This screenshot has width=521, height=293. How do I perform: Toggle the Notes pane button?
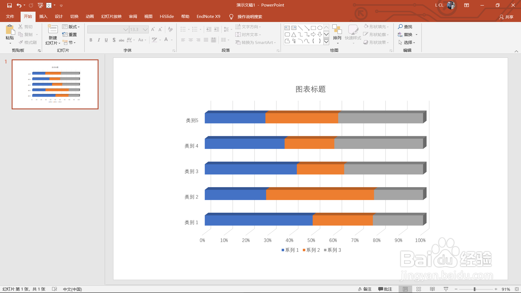(x=365, y=289)
